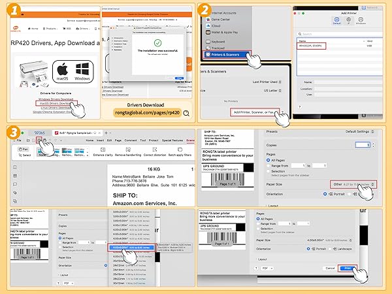Open the attachments paperclip icon in PDF editor sidebar

[x=15, y=193]
